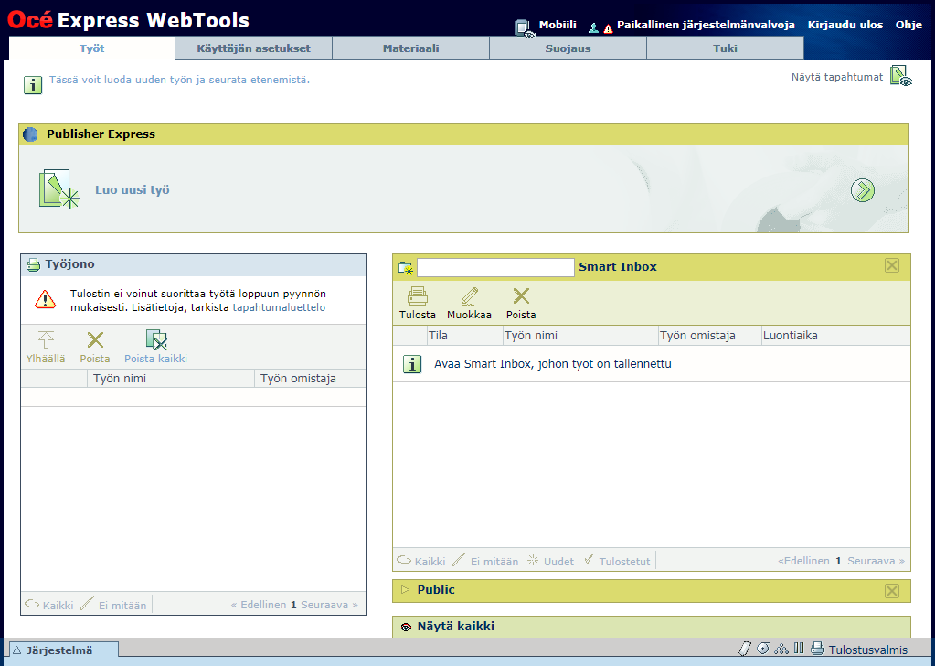Close the Smart Inbox panel
The width and height of the screenshot is (935, 666).
pyautogui.click(x=891, y=265)
